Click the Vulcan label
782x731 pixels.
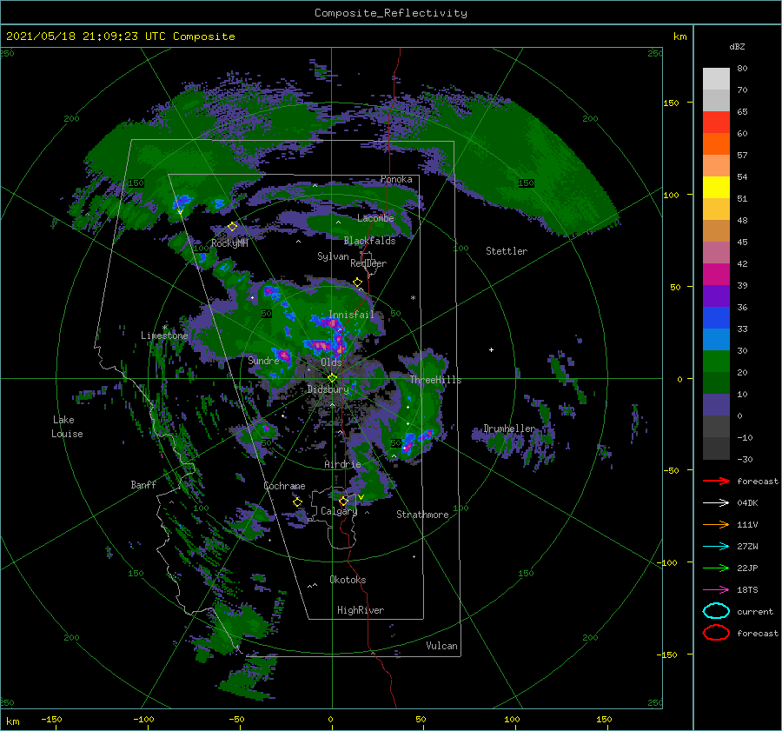(x=441, y=646)
